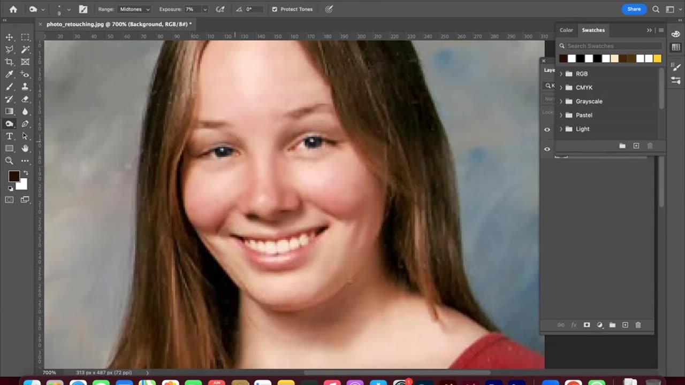
Task: Select the Clone Stamp tool
Action: click(x=25, y=87)
